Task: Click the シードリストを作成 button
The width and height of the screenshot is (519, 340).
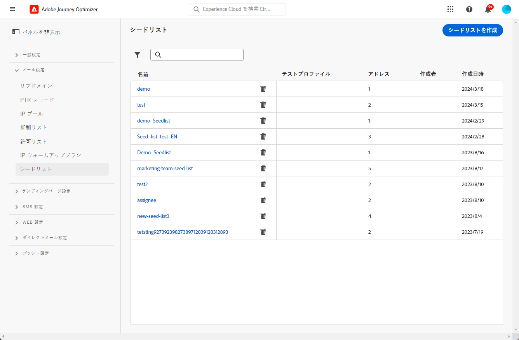Action: coord(472,30)
